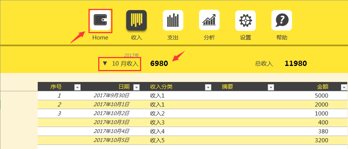Open the 帮助 question mark icon
This screenshot has height=149, width=348.
tap(282, 20)
